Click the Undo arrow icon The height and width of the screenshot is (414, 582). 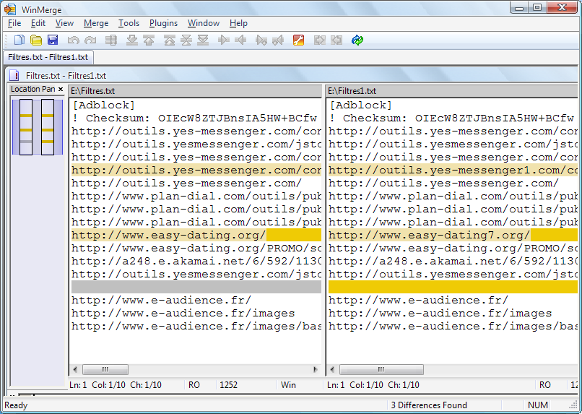click(x=74, y=40)
